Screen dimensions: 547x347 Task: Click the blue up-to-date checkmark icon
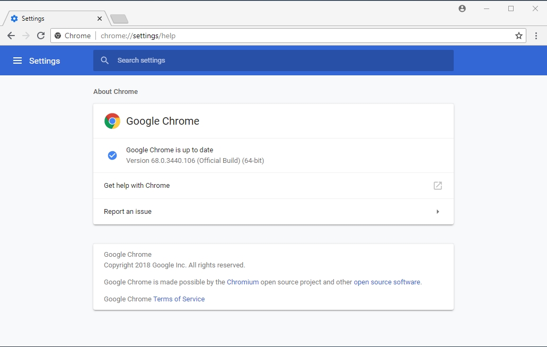112,155
